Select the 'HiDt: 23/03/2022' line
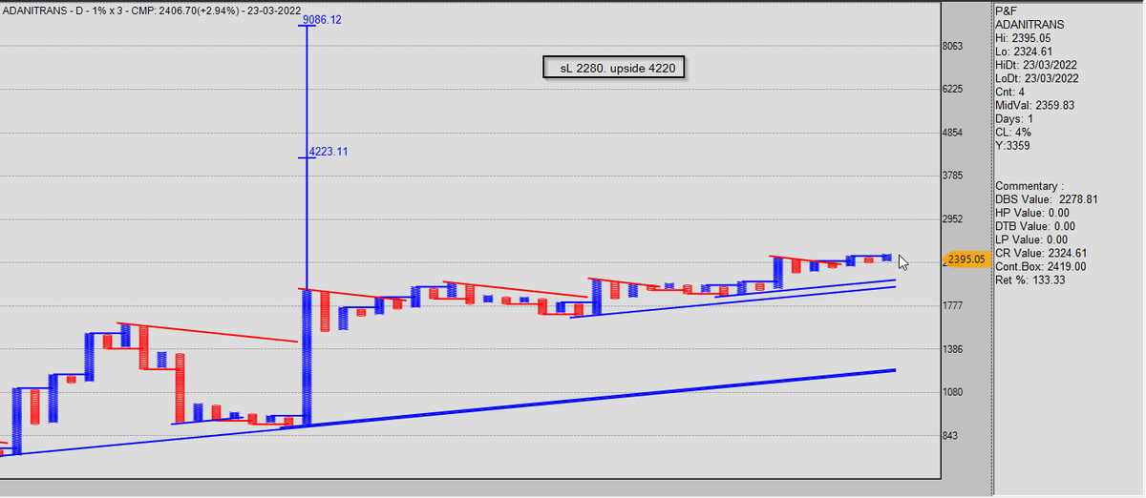This screenshot has height=498, width=1146. tap(1037, 64)
